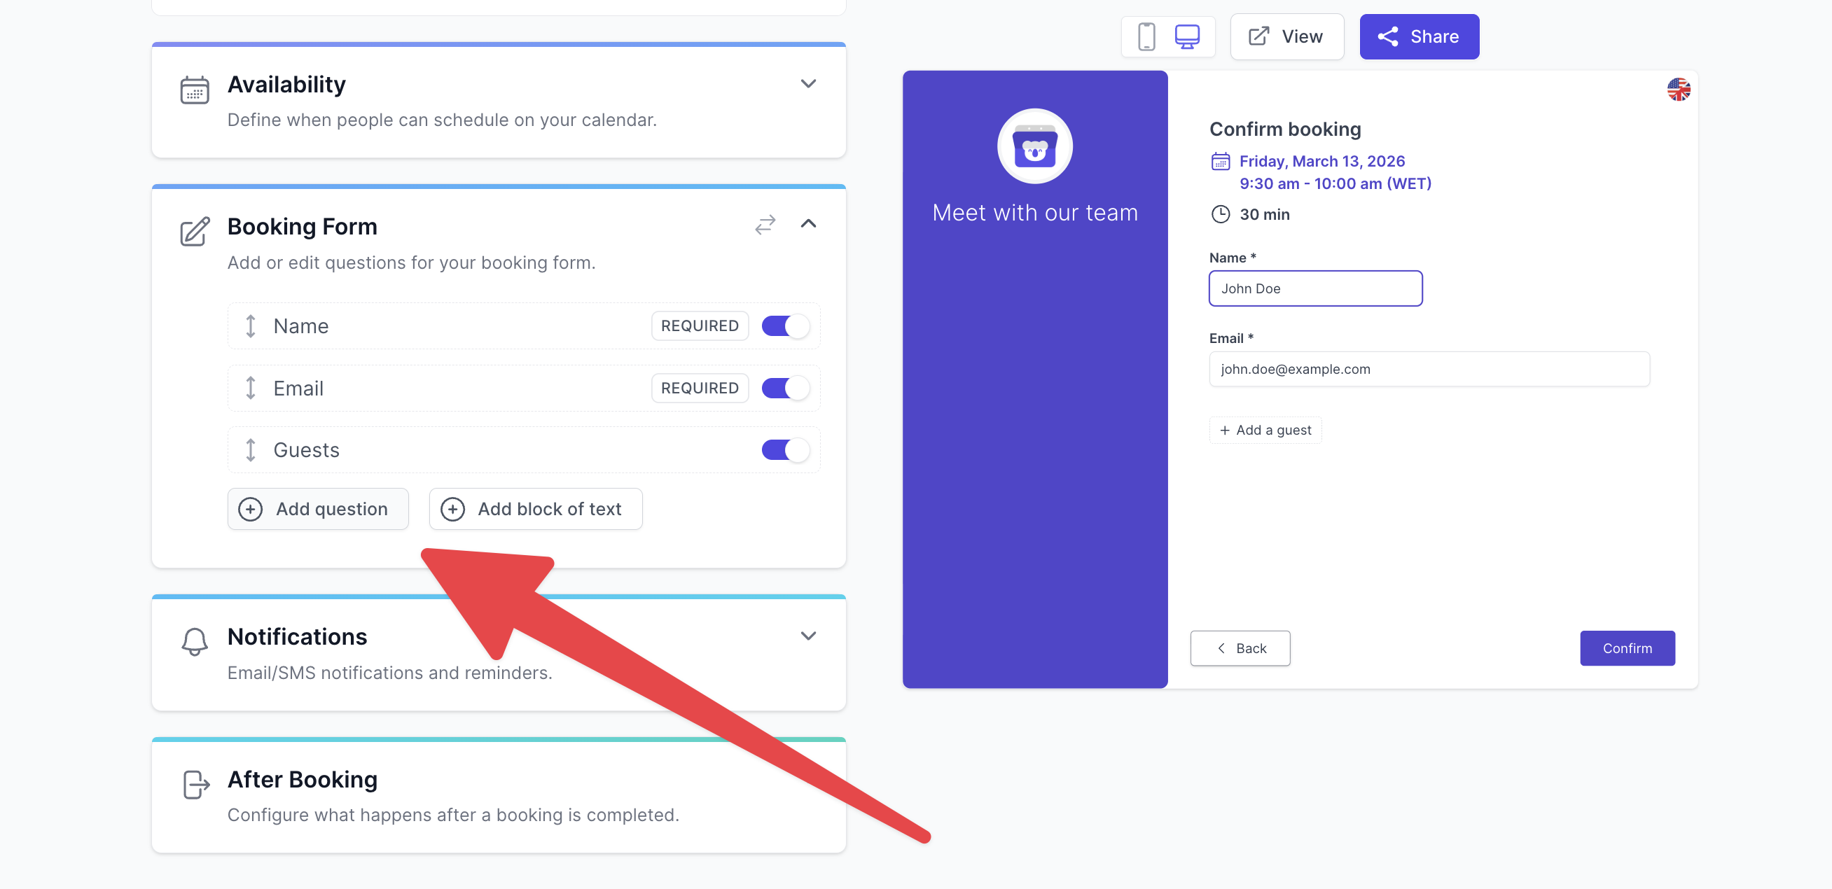1832x889 pixels.
Task: Switch to mobile preview icon
Action: click(1146, 36)
